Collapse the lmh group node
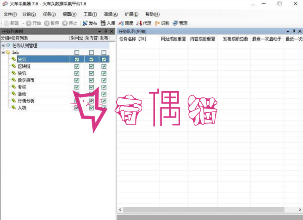 pyautogui.click(x=3, y=53)
